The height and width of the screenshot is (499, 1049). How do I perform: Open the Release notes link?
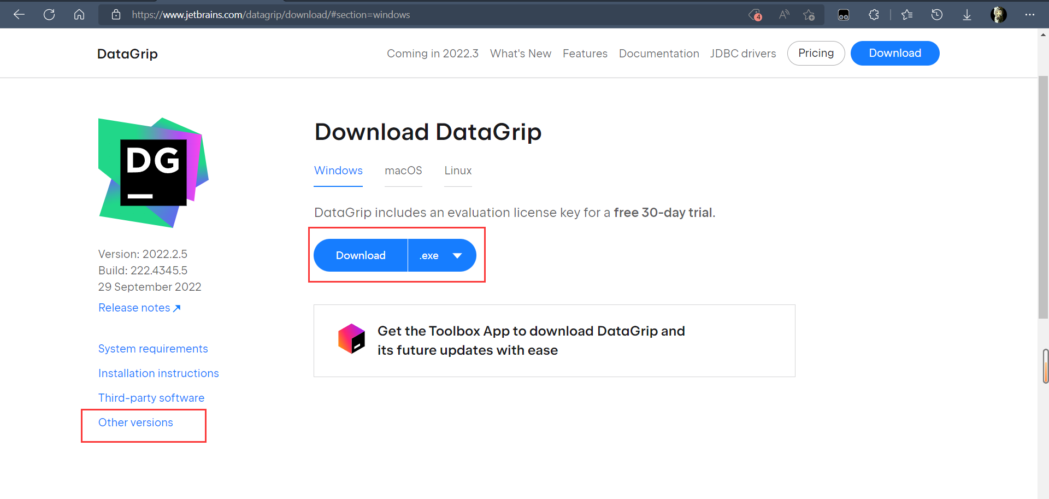[x=139, y=308]
